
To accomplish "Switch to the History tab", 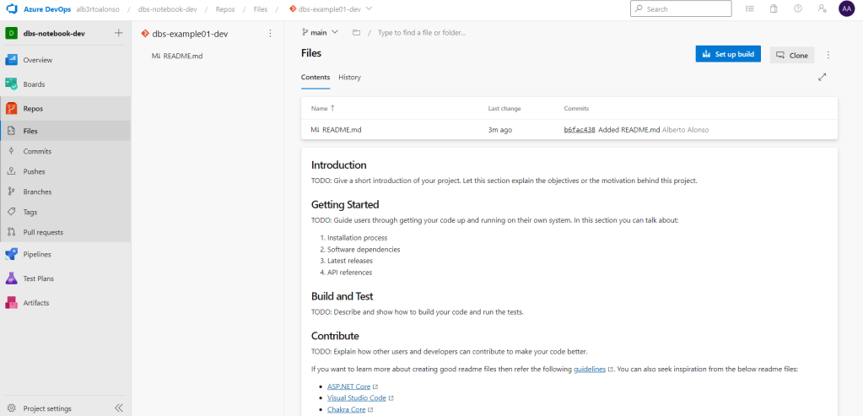I will click(349, 77).
